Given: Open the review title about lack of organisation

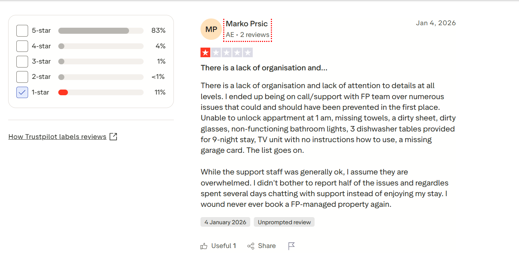Looking at the screenshot, I should (264, 68).
